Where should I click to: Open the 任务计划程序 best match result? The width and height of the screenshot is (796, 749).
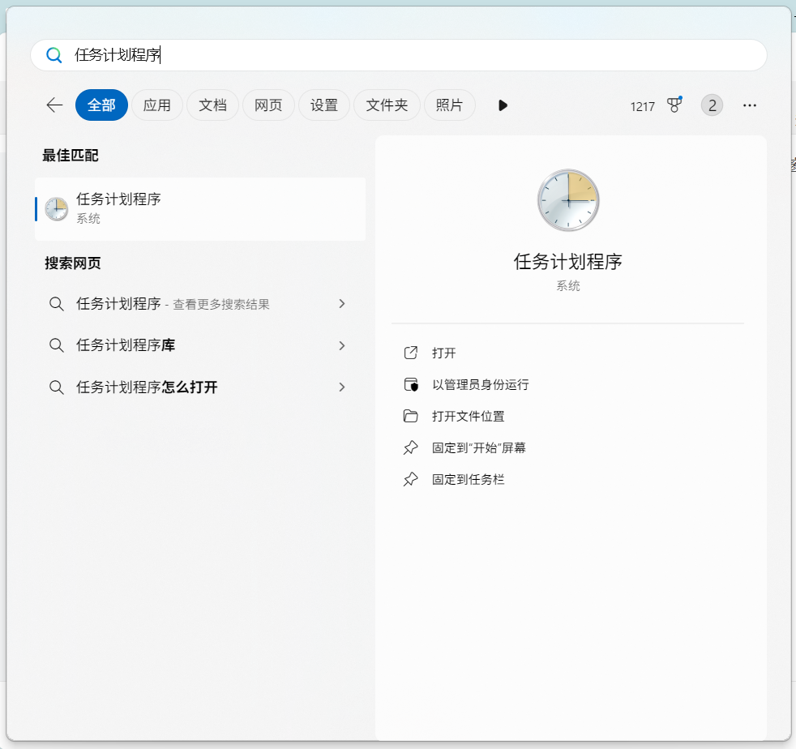200,208
